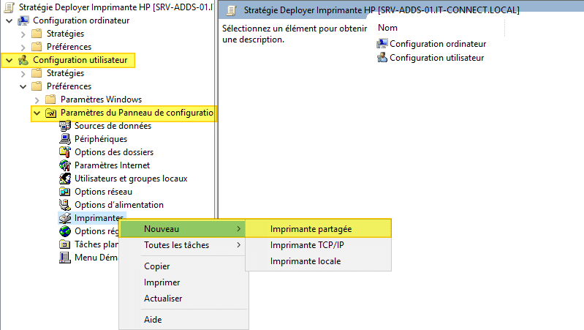Click the Nom column header
The width and height of the screenshot is (584, 330).
(x=387, y=27)
